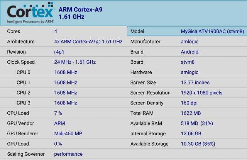Select the CPU Load value '7 %'

point(58,113)
